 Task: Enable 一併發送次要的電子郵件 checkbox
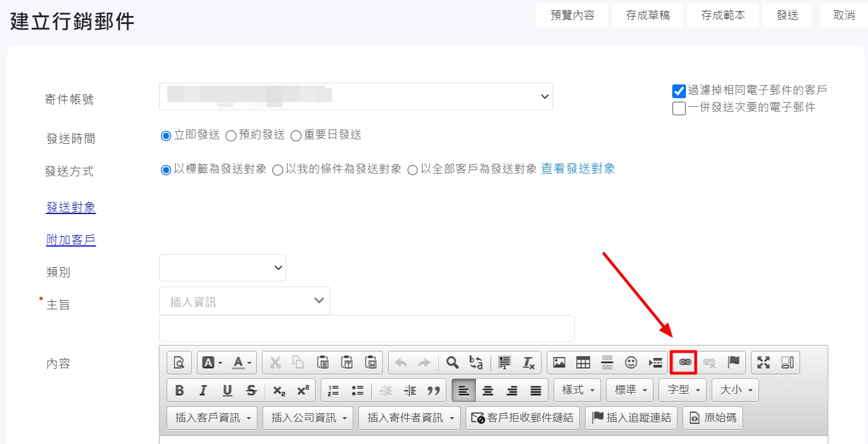pos(679,108)
